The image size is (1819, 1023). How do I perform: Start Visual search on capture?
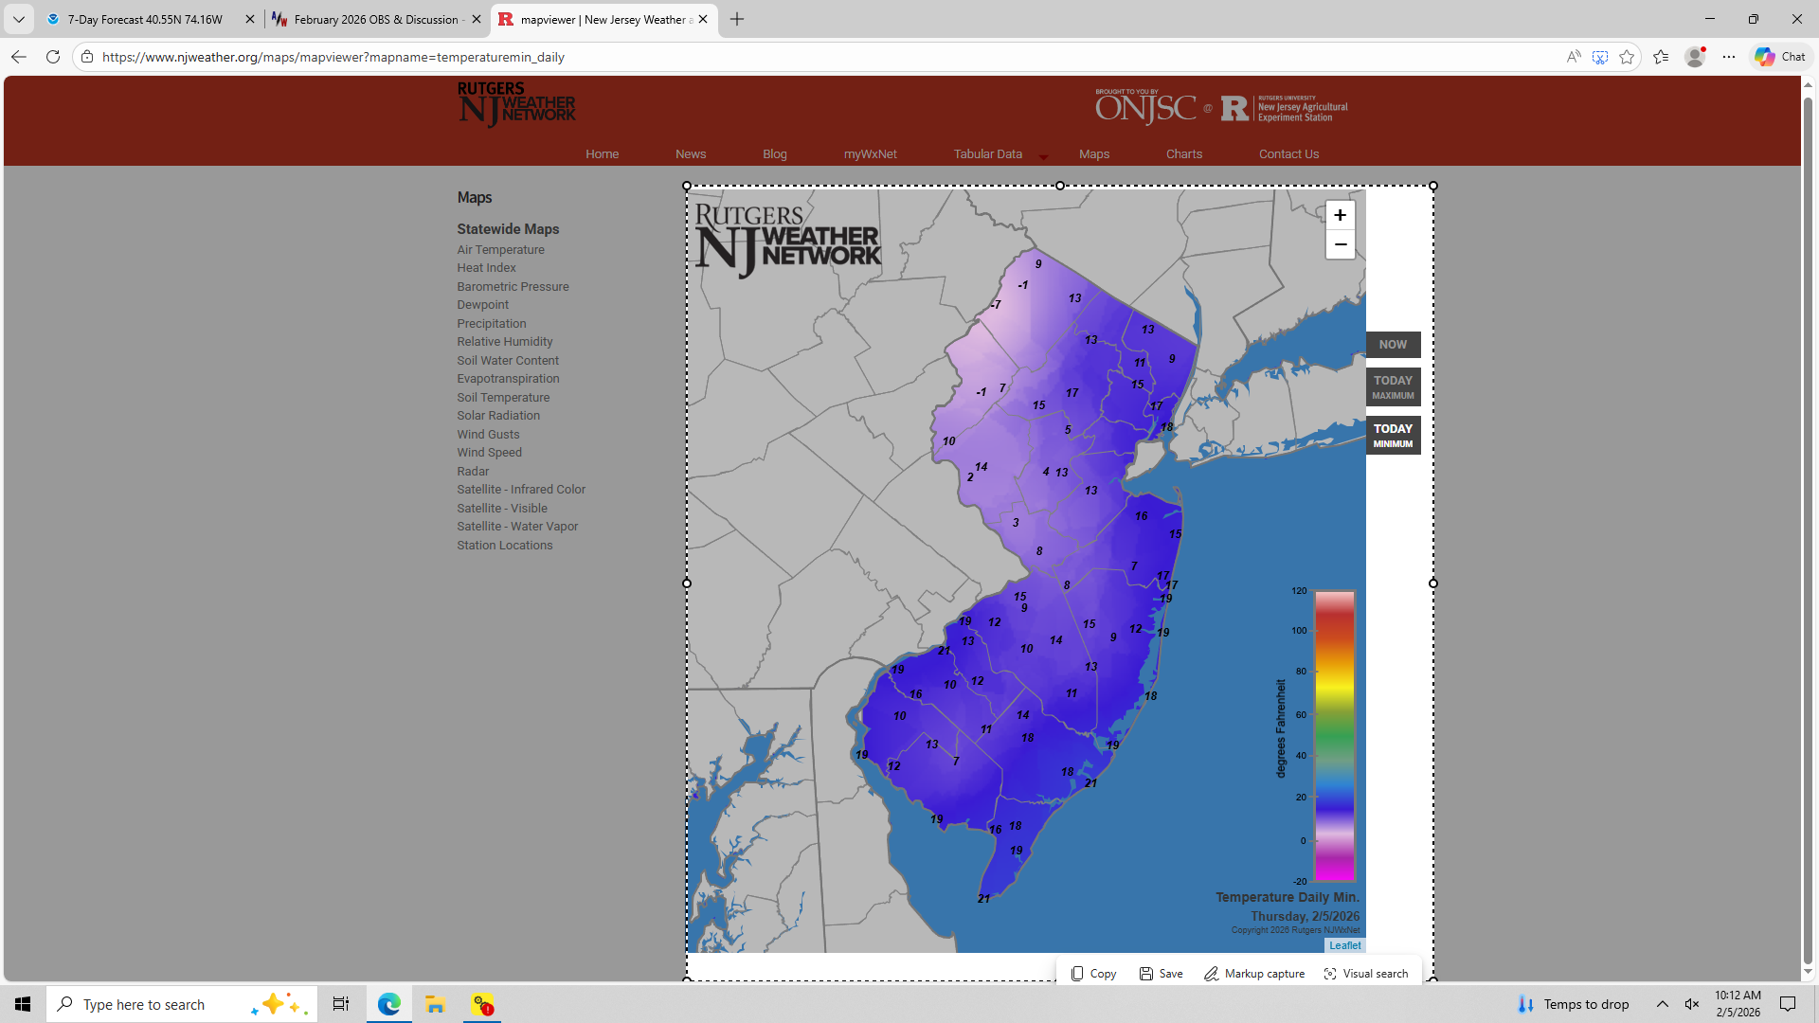1365,974
